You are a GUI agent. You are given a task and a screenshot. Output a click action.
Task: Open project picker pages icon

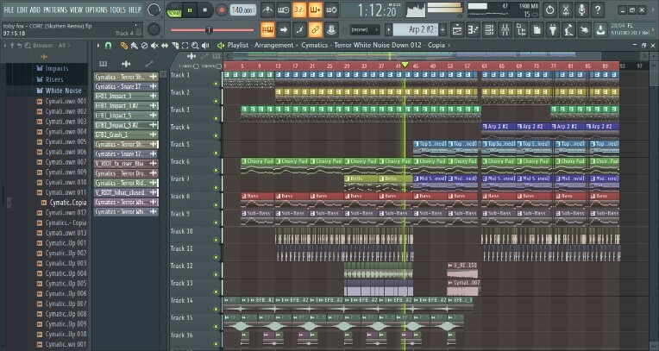click(537, 29)
